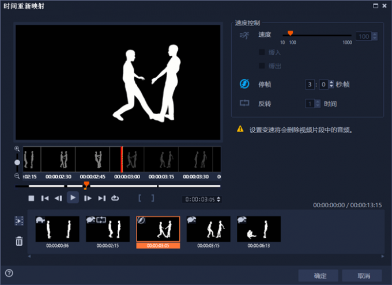
Task: Zoom in on the filmstrip timeline
Action: click(x=17, y=149)
